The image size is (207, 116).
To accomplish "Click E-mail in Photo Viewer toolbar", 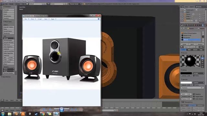I will [x=39, y=19].
